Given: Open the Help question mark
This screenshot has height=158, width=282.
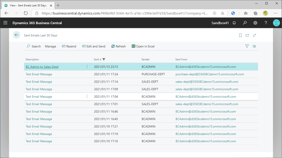Looking at the screenshot, I should (x=266, y=23).
